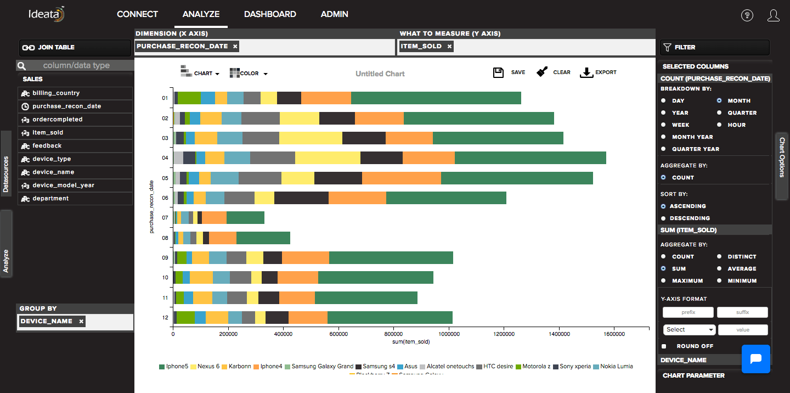Go to the CONNECT menu
Viewport: 790px width, 393px height.
pos(137,14)
